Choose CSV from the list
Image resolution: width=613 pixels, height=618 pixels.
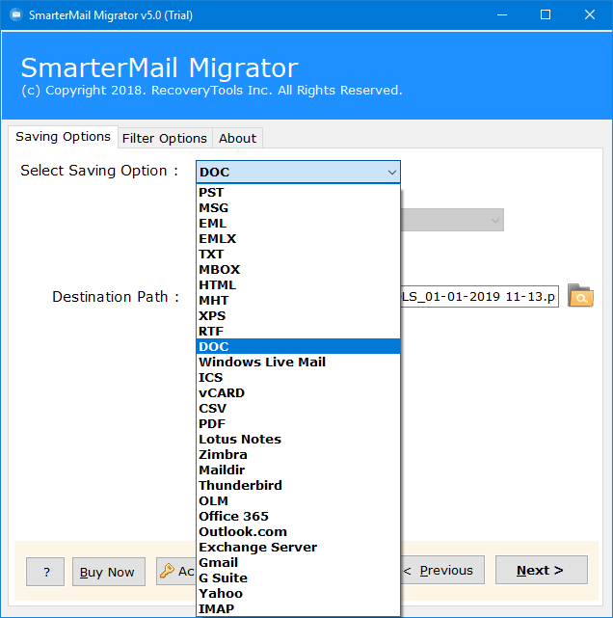click(x=298, y=408)
